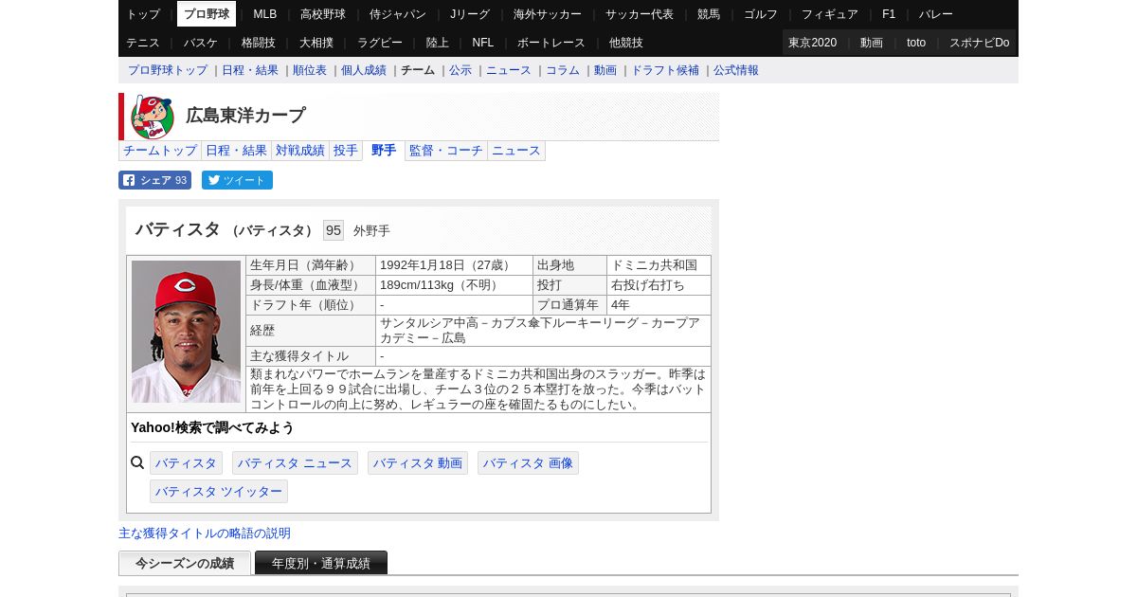Search バティスタ ツイッター

219,492
